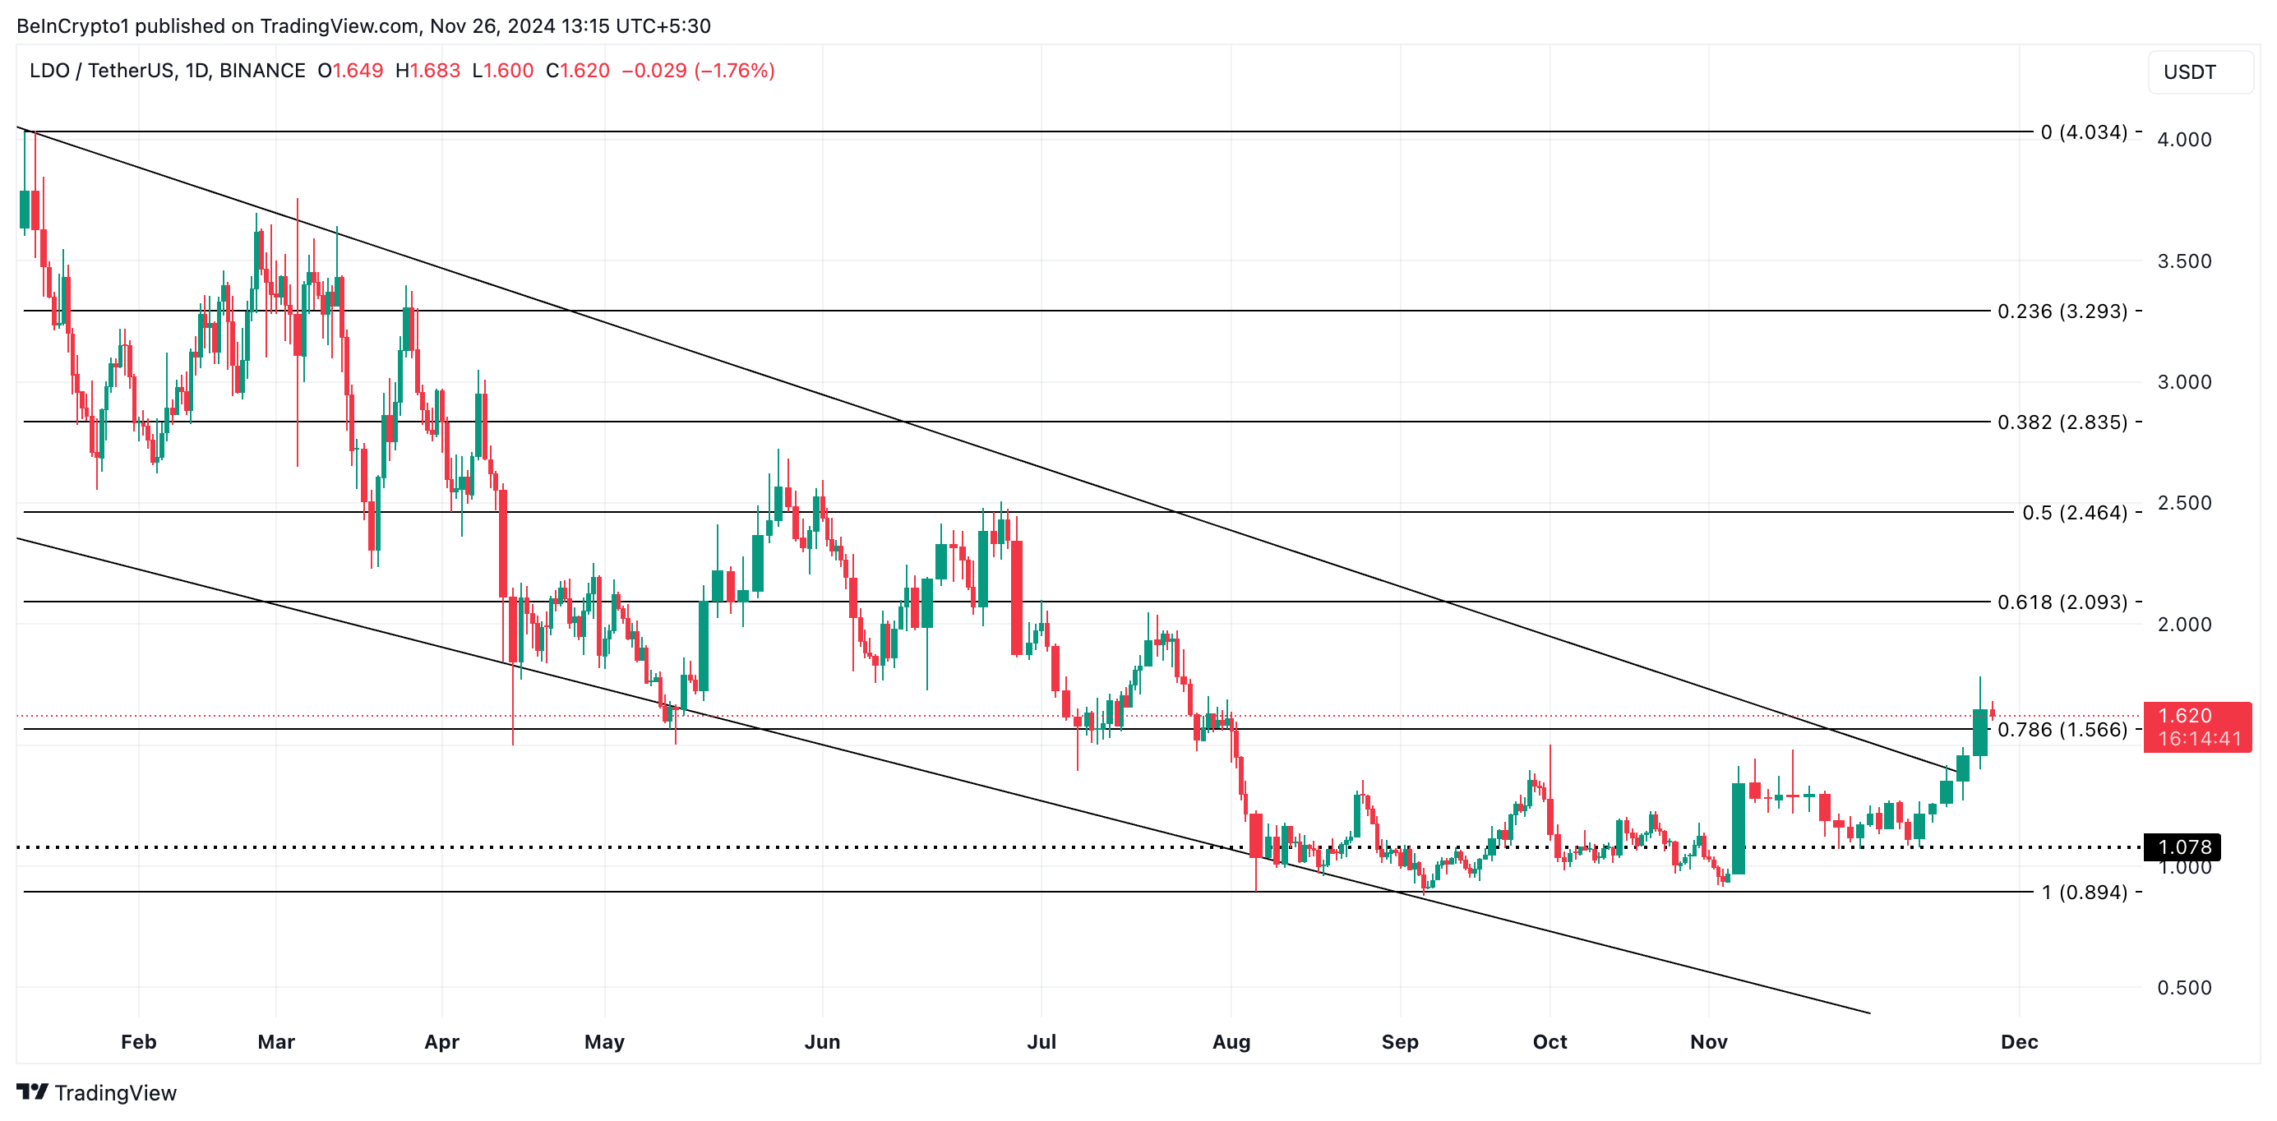Select the 0.382 (2.835) Fibonacci label
Viewport: 2277px width, 1121px height.
tap(2062, 422)
